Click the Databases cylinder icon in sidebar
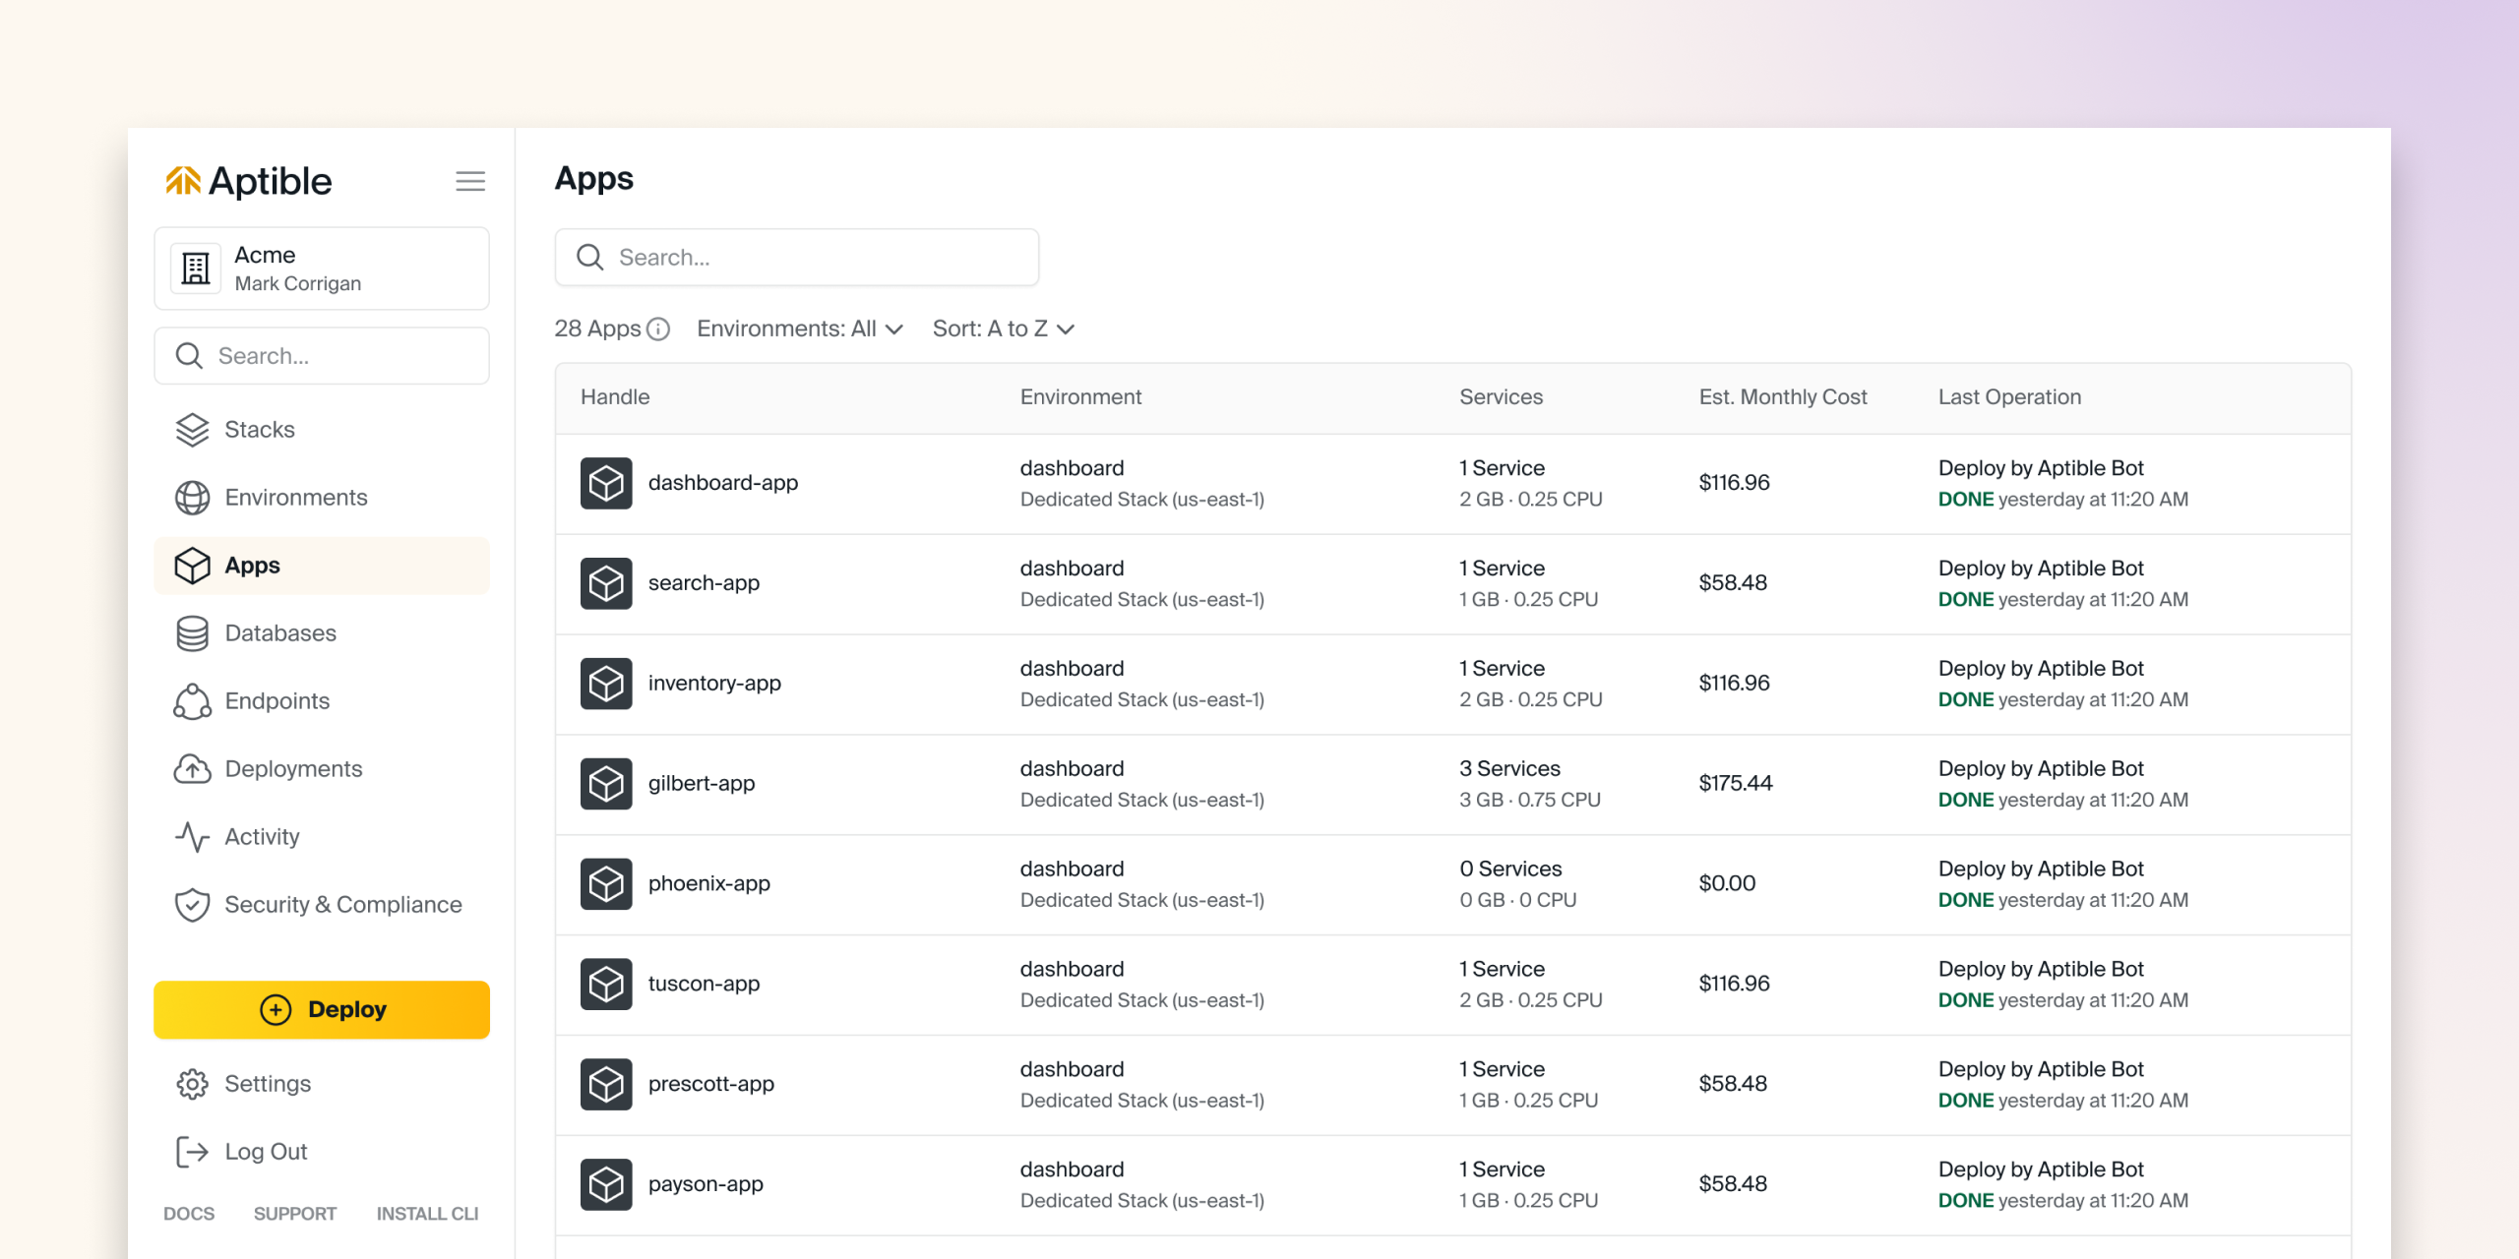This screenshot has height=1259, width=2519. click(x=192, y=633)
